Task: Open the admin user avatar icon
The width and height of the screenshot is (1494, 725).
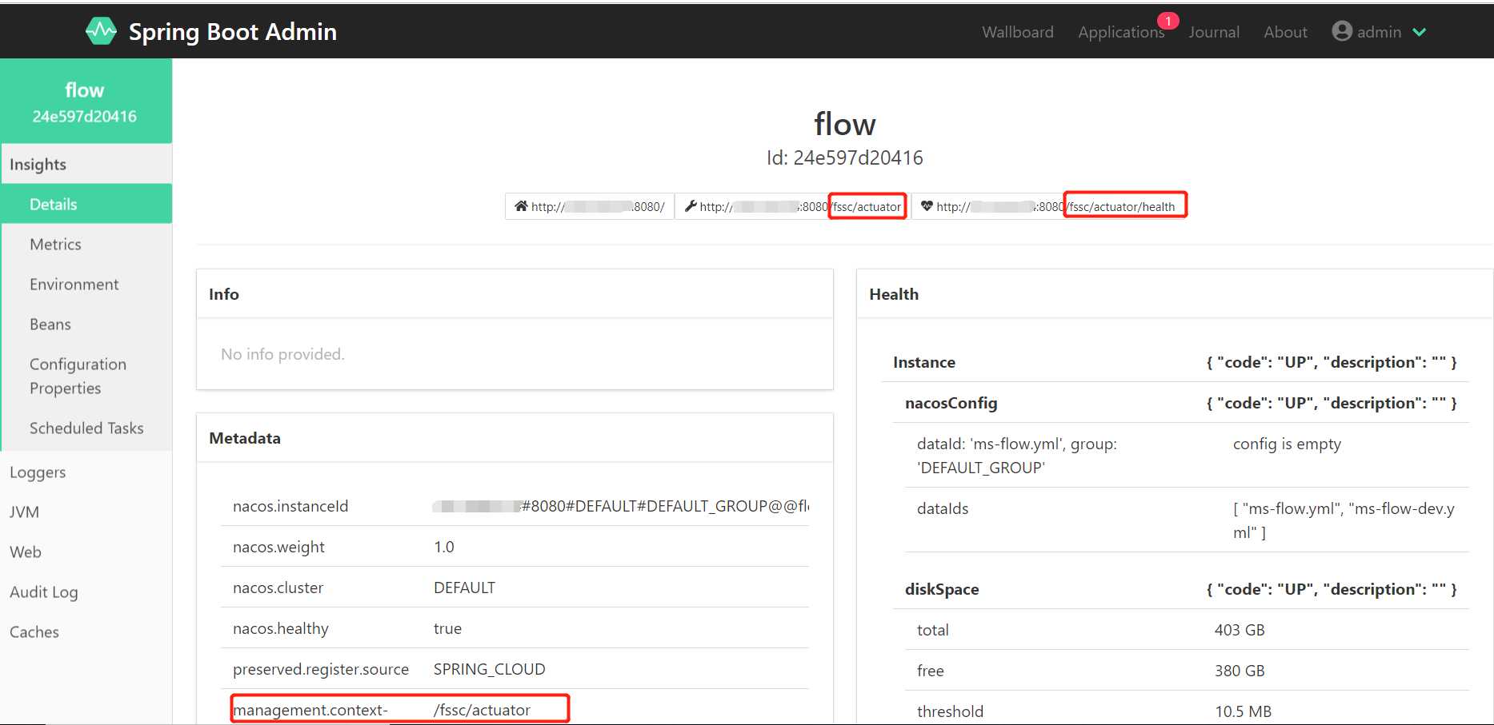Action: click(1342, 31)
